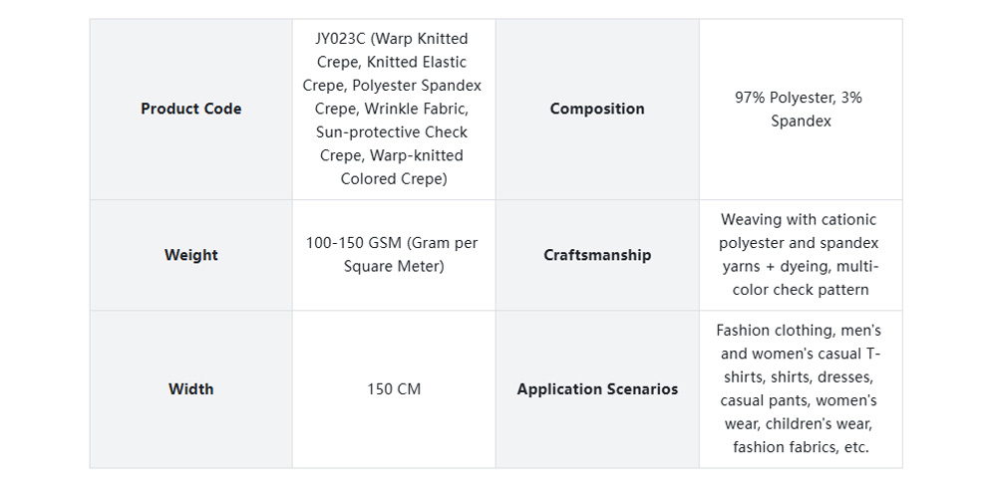997x488 pixels.
Task: Select the Application Scenarios label cell
Action: (x=597, y=388)
